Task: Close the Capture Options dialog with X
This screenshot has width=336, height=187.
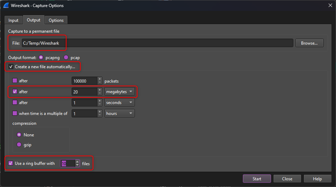Action: click(x=330, y=5)
